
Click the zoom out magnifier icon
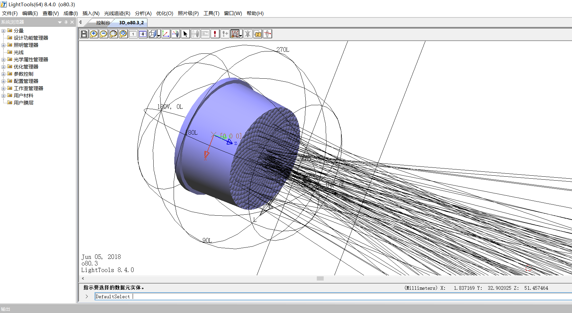[104, 34]
